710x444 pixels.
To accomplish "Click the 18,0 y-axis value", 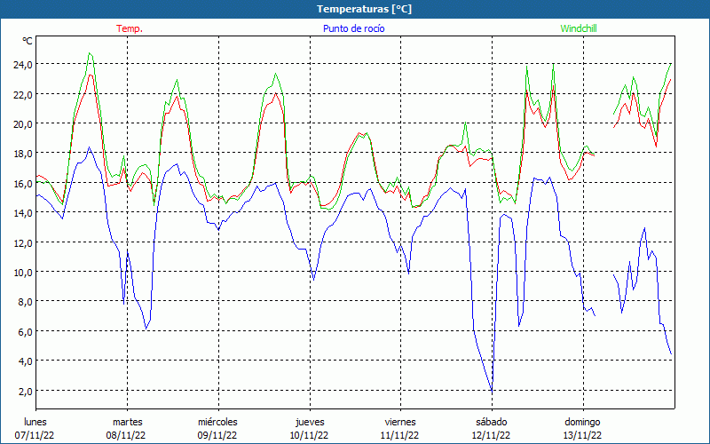I will pos(22,154).
